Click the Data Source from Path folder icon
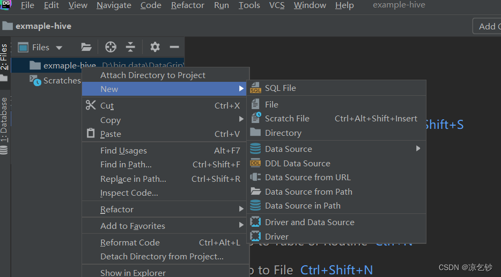This screenshot has height=277, width=501. pyautogui.click(x=255, y=191)
